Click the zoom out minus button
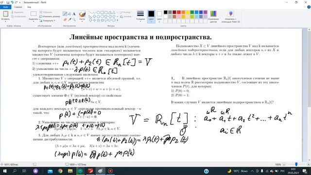This screenshot has width=311, height=175. click(x=284, y=164)
